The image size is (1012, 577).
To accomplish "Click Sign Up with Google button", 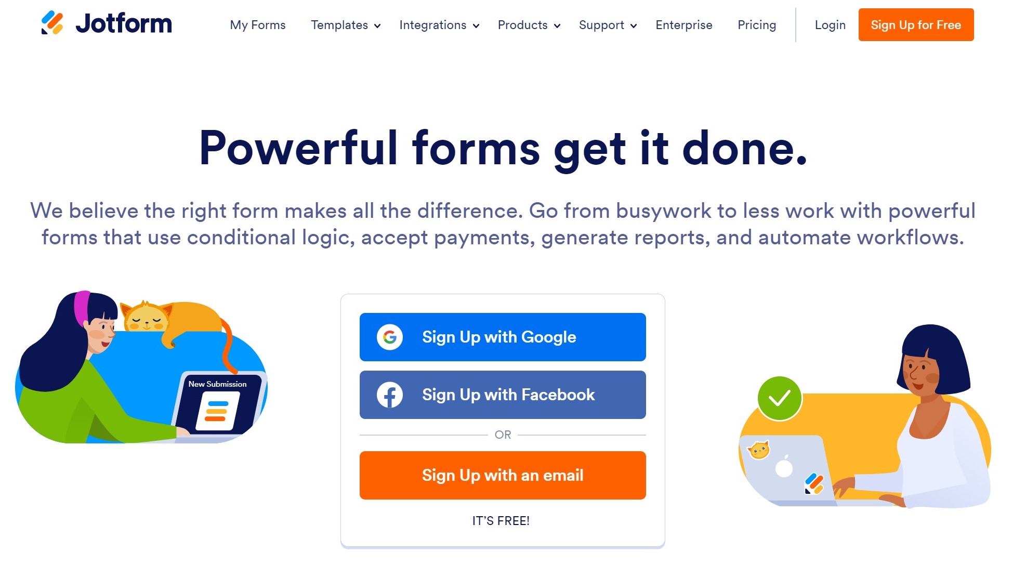I will (x=503, y=337).
